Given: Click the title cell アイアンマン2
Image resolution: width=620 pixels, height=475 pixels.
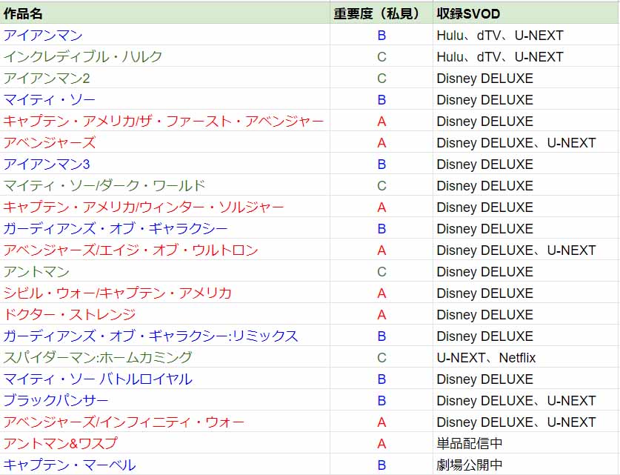Looking at the screenshot, I should pos(165,78).
